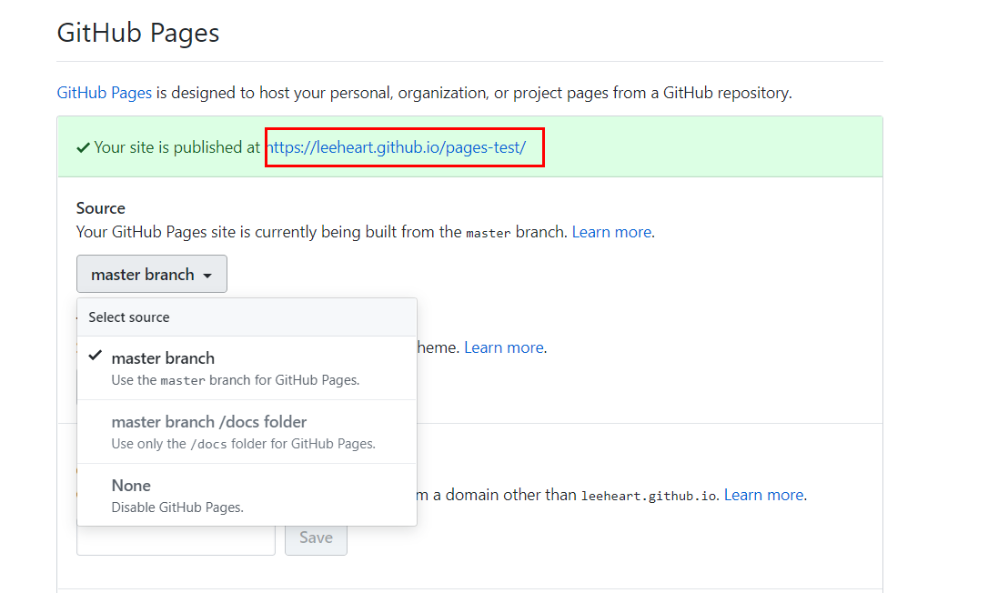
Task: Select None to disable GitHub Pages
Action: tap(247, 495)
